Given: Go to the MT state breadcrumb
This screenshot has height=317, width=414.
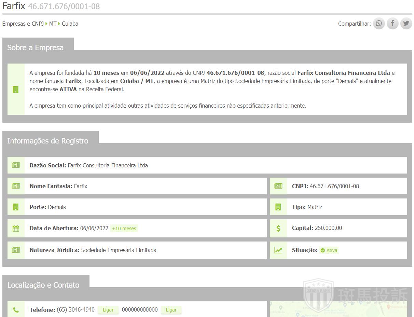Looking at the screenshot, I should [x=53, y=24].
